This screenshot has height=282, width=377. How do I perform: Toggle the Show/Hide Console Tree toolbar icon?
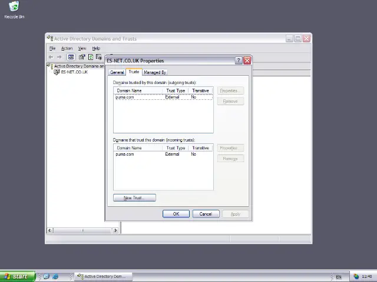click(x=71, y=57)
